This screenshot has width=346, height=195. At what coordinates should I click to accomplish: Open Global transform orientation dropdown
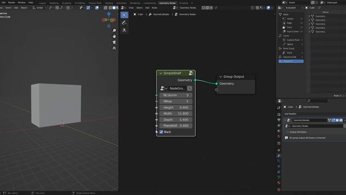tap(39, 8)
